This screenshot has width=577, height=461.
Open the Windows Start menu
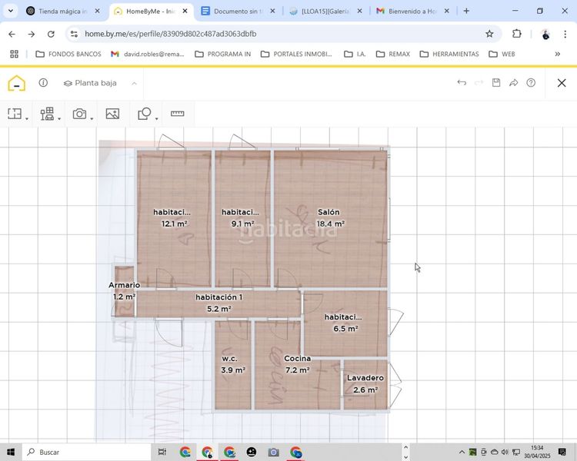[11, 453]
